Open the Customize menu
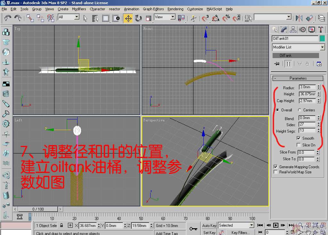The height and width of the screenshot is (235, 328). point(195,9)
